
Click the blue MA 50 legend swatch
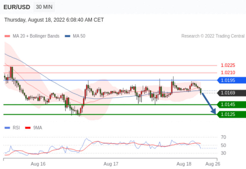tap(67, 36)
